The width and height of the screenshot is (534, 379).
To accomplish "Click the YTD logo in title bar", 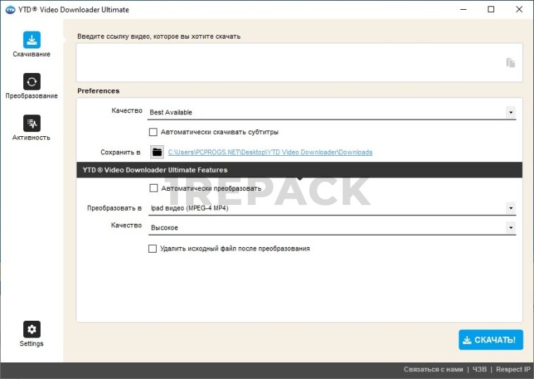I will (10, 10).
